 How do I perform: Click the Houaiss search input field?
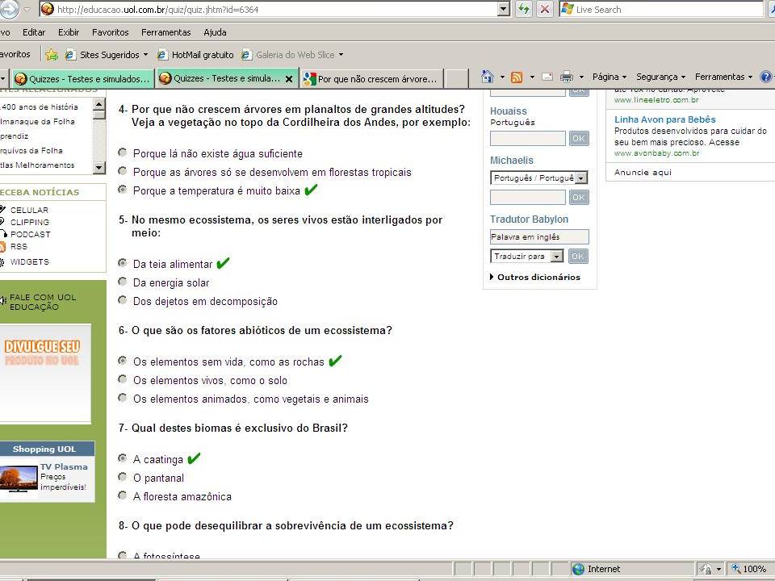(x=528, y=138)
